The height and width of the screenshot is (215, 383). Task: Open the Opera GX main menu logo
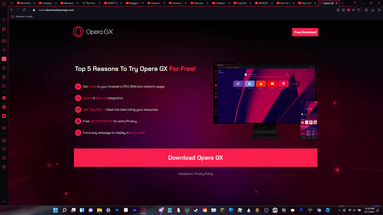4,3
